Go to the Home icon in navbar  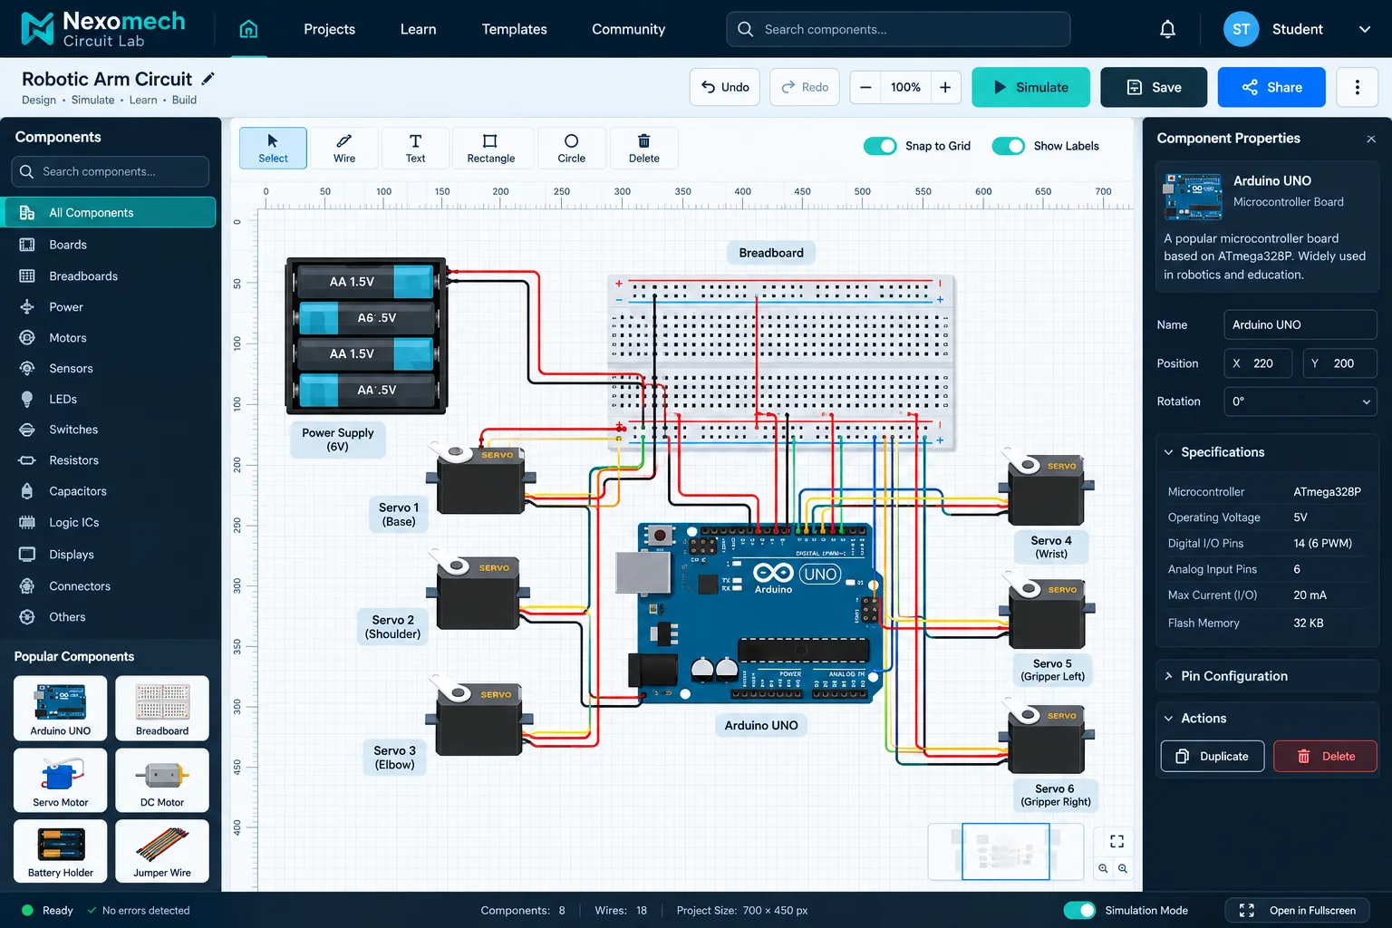tap(248, 29)
